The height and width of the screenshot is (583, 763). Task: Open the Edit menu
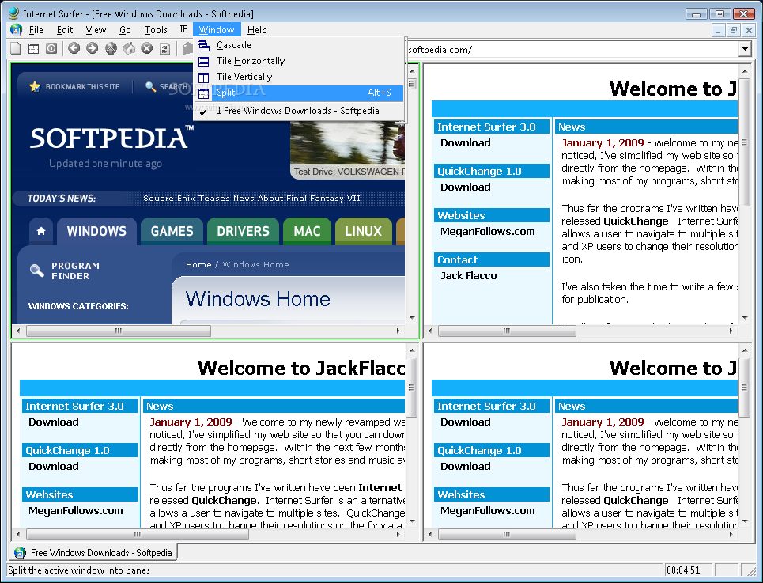(65, 30)
